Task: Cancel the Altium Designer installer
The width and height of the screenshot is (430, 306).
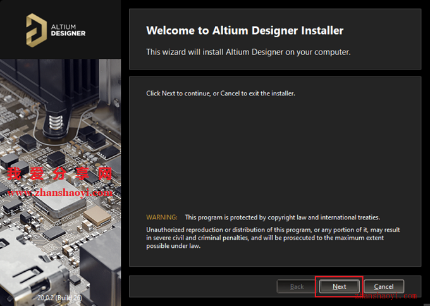Action: coord(384,286)
